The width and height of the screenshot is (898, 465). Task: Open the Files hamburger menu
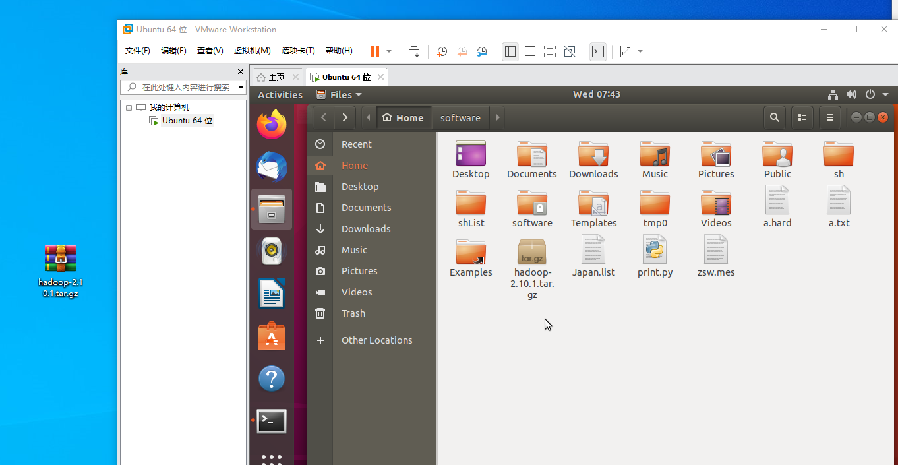pyautogui.click(x=830, y=117)
